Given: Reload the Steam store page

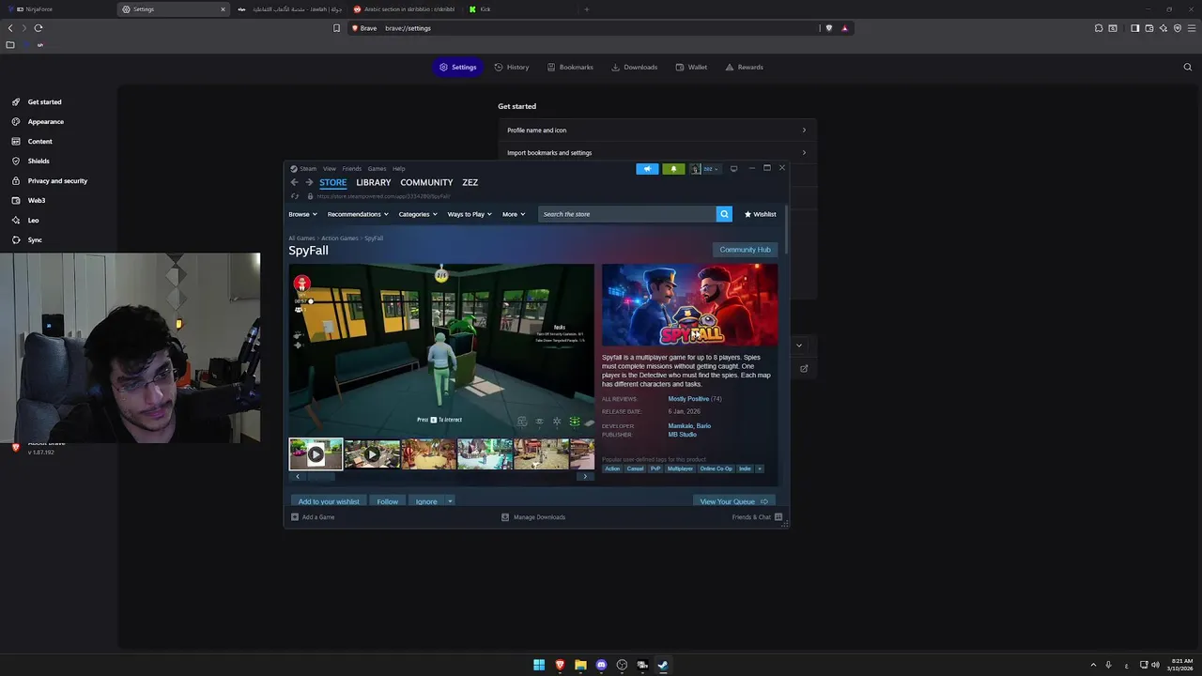Looking at the screenshot, I should click(295, 196).
